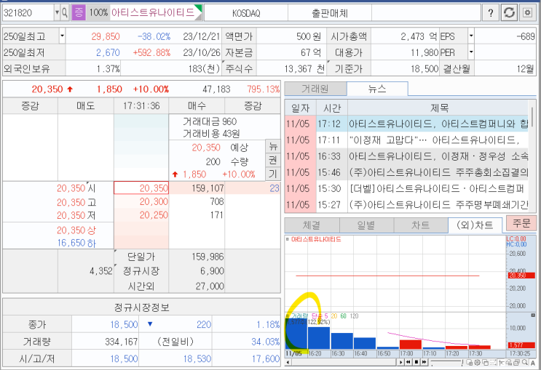Click the 하한가 16,650 하 value
This screenshot has height=370, width=541.
click(x=76, y=244)
